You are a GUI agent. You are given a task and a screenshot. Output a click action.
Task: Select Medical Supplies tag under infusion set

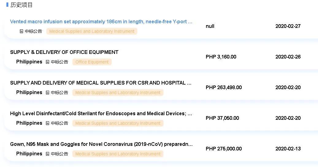tap(92, 31)
